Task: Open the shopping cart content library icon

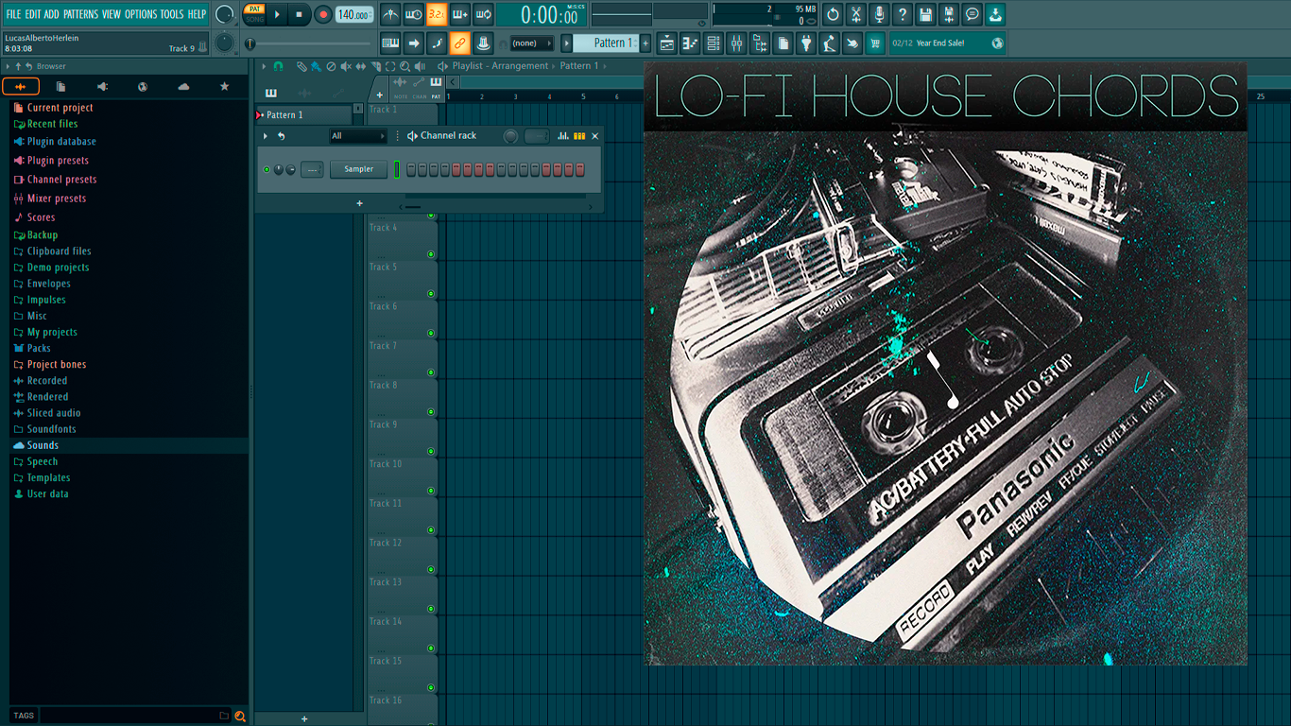Action: click(x=875, y=43)
